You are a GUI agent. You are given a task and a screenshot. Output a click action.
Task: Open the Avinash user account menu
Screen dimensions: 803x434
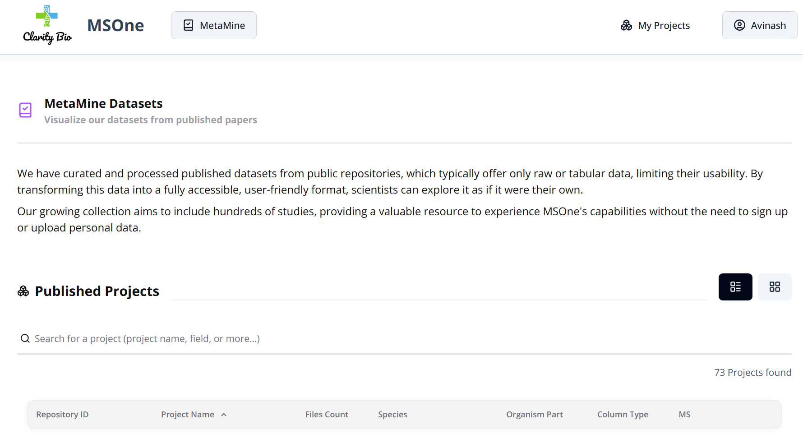click(760, 25)
